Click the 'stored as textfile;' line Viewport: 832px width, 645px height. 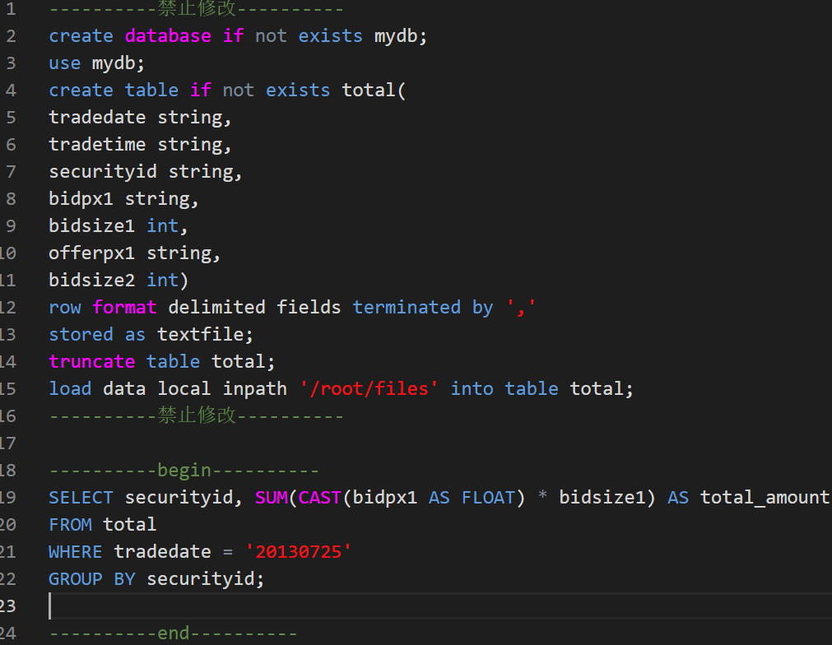(151, 335)
